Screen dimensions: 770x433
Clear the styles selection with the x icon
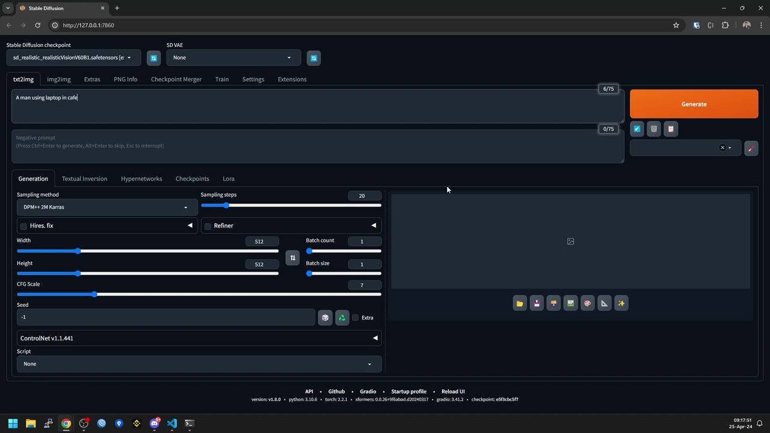[x=722, y=148]
